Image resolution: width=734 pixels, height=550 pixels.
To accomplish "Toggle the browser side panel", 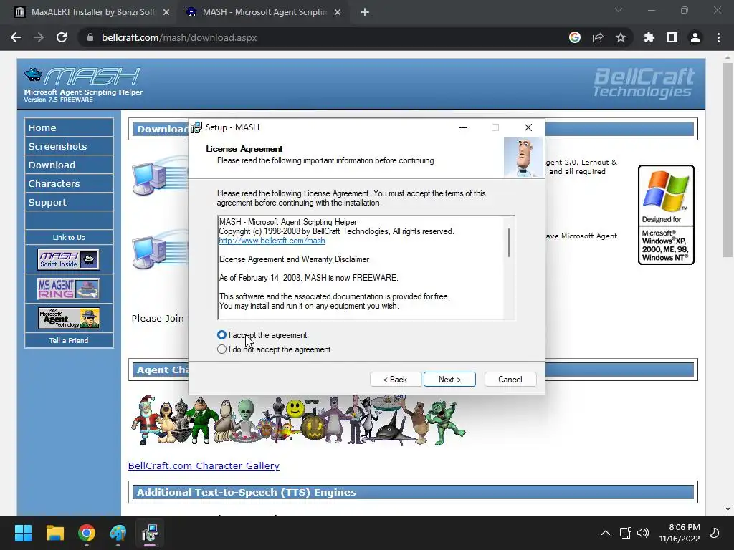I will 672,37.
